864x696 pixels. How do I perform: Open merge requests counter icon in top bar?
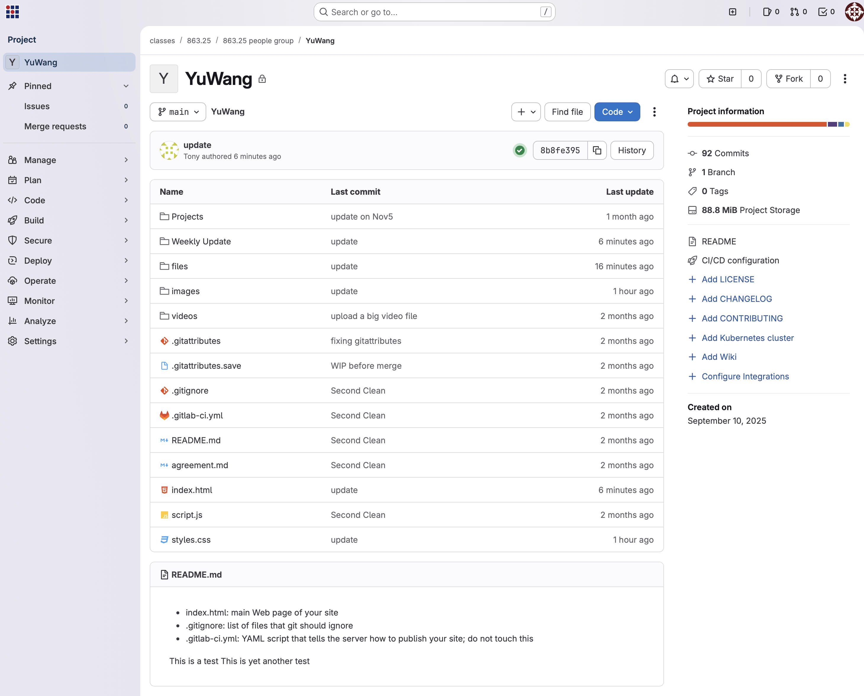click(798, 12)
